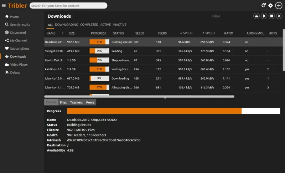Click the Debug bug icon
Image resolution: width=285 pixels, height=173 pixels.
point(7,72)
